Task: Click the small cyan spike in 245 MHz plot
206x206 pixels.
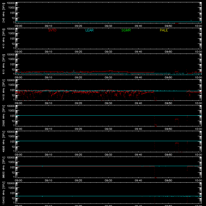Action: tap(191, 21)
